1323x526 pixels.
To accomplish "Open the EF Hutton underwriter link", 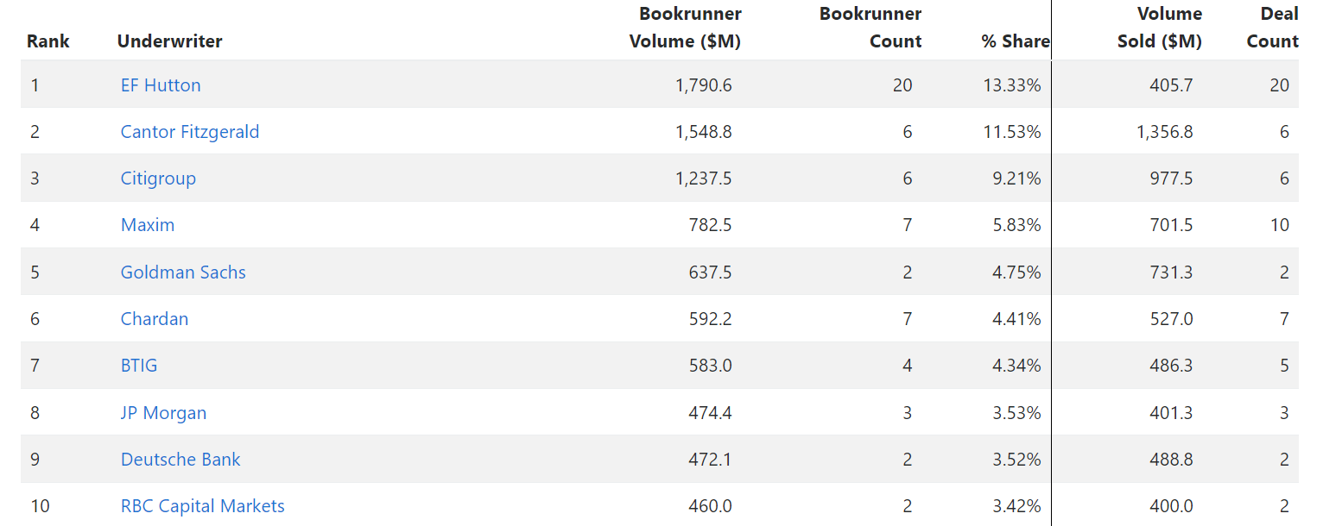I will point(161,85).
